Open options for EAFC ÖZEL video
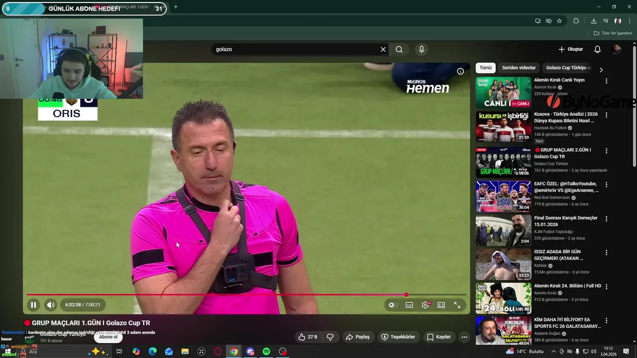Image resolution: width=637 pixels, height=358 pixels. coord(606,184)
